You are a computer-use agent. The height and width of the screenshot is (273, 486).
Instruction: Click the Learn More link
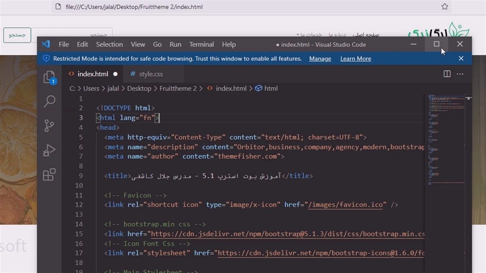(355, 59)
